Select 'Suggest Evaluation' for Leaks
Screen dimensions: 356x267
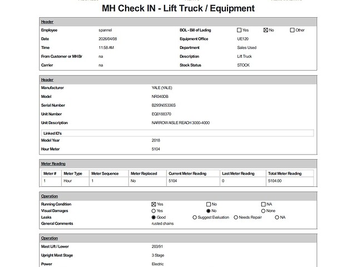coord(195,217)
